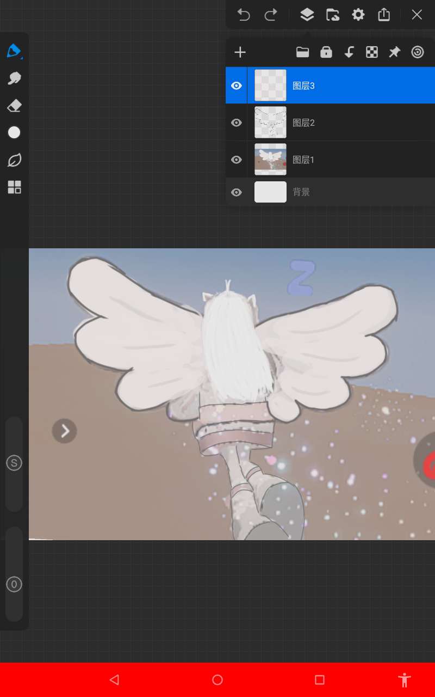Image resolution: width=435 pixels, height=697 pixels.
Task: Select the leaf shape tool
Action: pos(14,160)
